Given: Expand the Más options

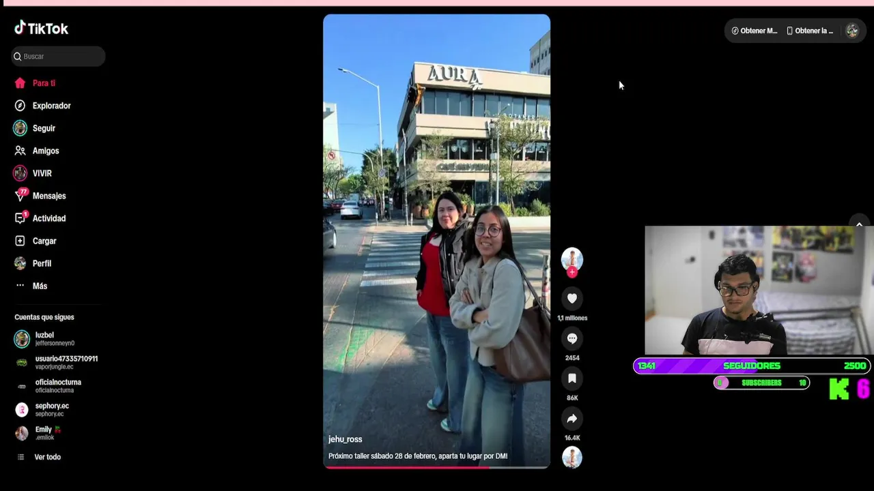Looking at the screenshot, I should click(40, 286).
